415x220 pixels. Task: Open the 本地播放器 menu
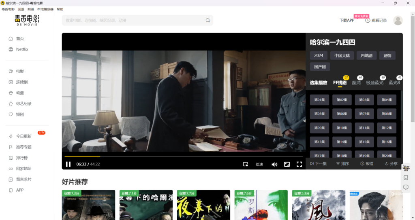45,9
